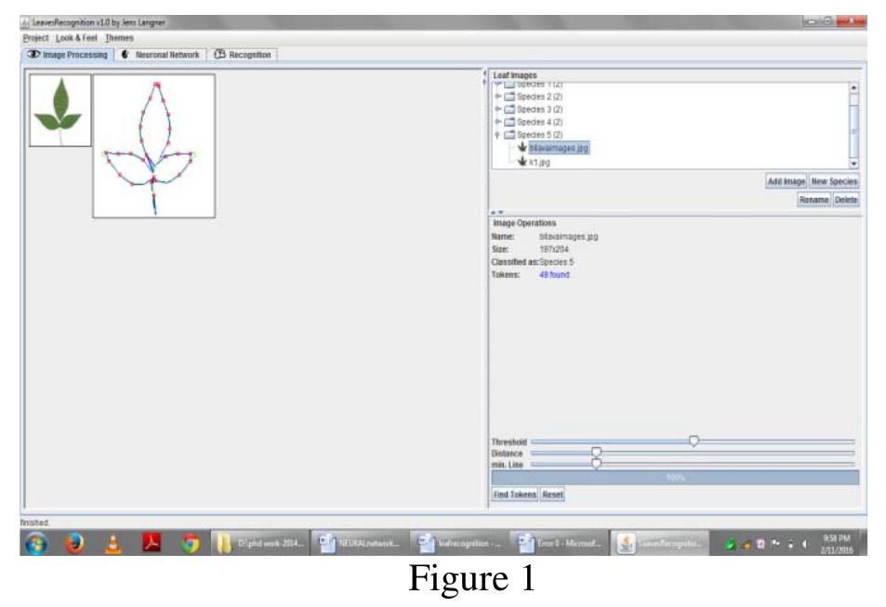Click the min. Line slider handle
The image size is (886, 607).
click(596, 464)
